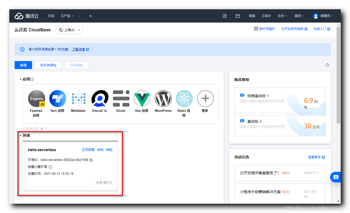
Task: Open the 备案 menu item
Action: tap(252, 16)
